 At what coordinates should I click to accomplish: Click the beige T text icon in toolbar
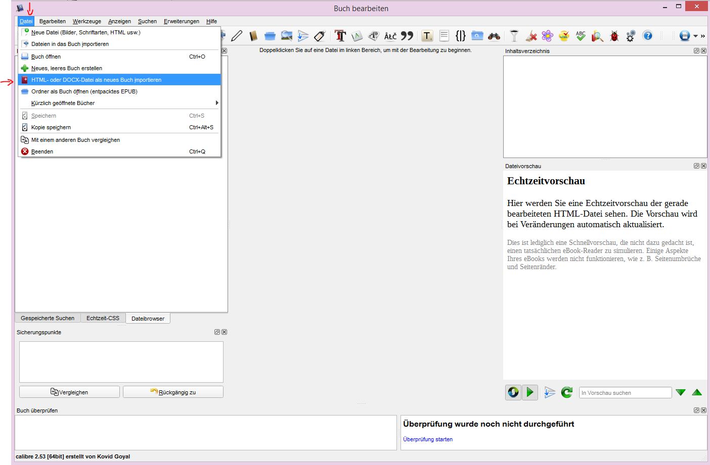click(427, 36)
